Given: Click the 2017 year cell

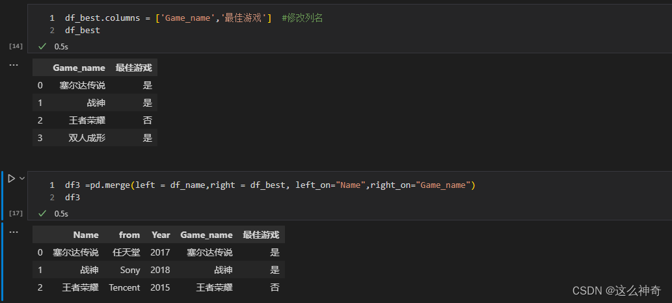Looking at the screenshot, I should click(x=160, y=252).
